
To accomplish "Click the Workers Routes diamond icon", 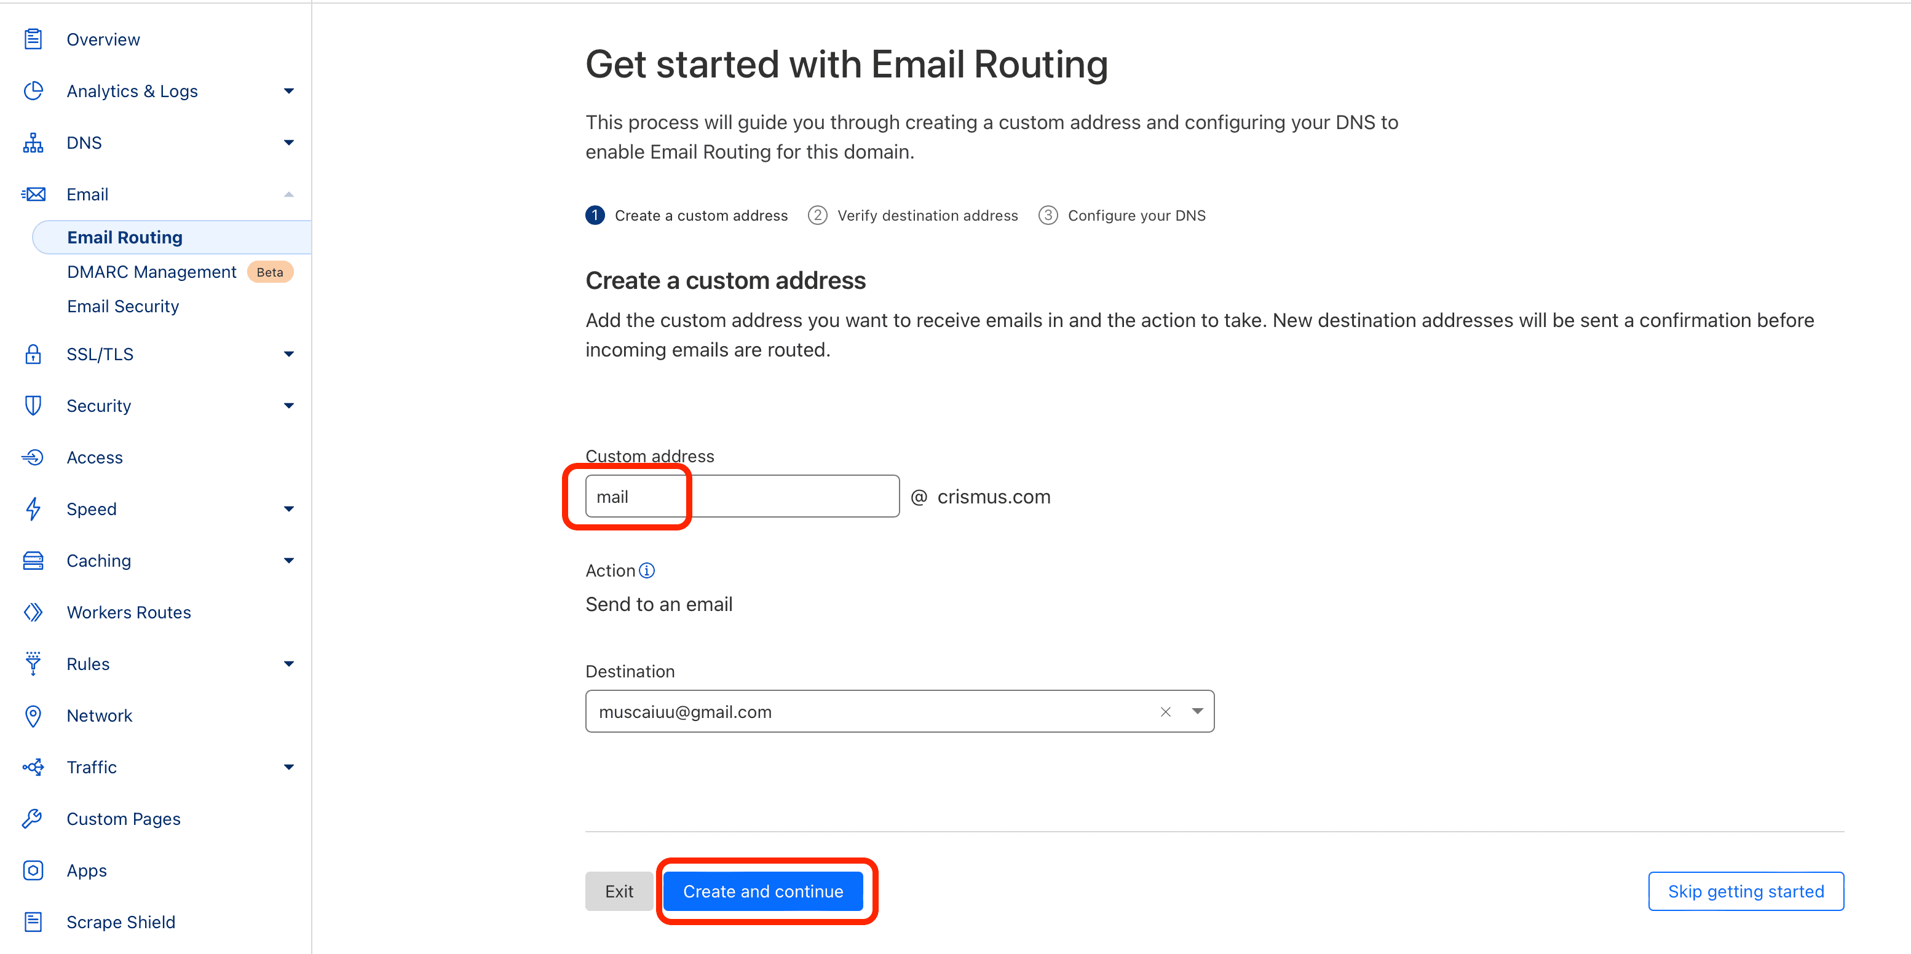I will click(33, 612).
